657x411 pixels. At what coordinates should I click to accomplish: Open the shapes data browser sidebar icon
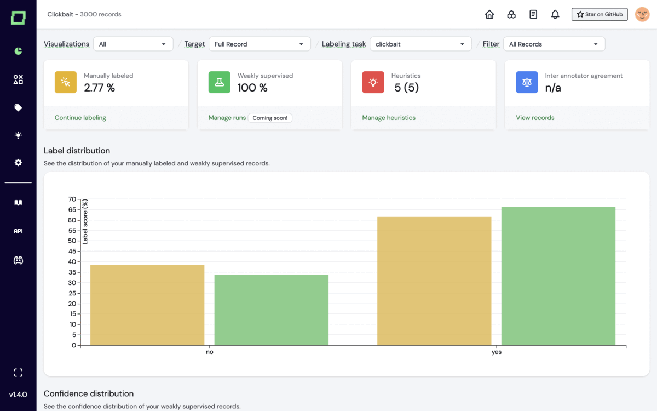click(x=18, y=79)
